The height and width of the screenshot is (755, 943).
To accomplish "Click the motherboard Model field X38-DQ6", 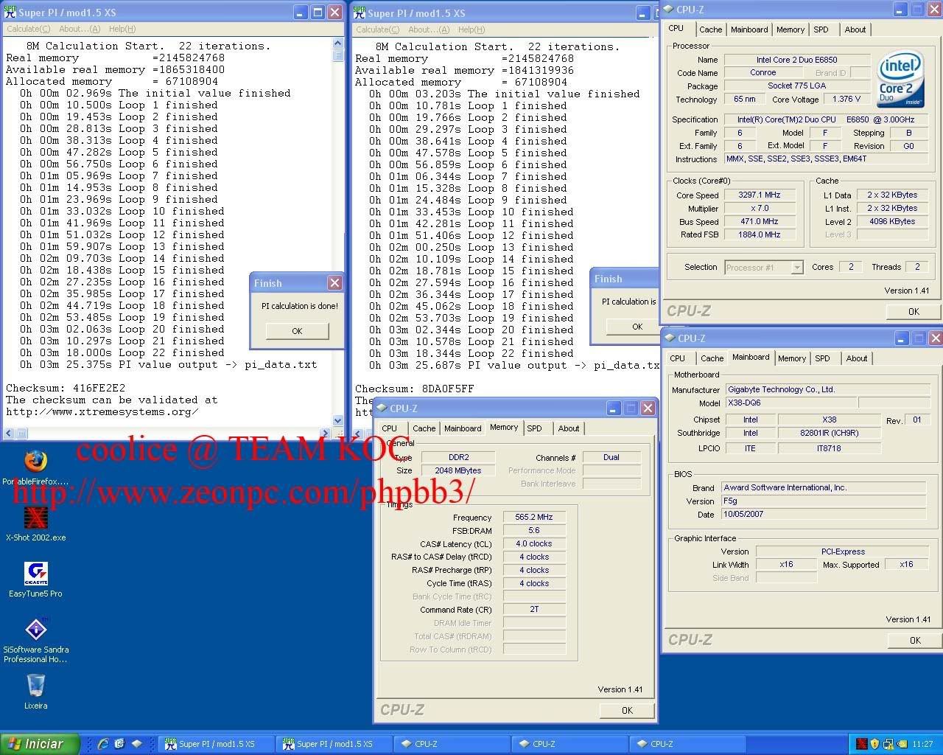I will (790, 403).
